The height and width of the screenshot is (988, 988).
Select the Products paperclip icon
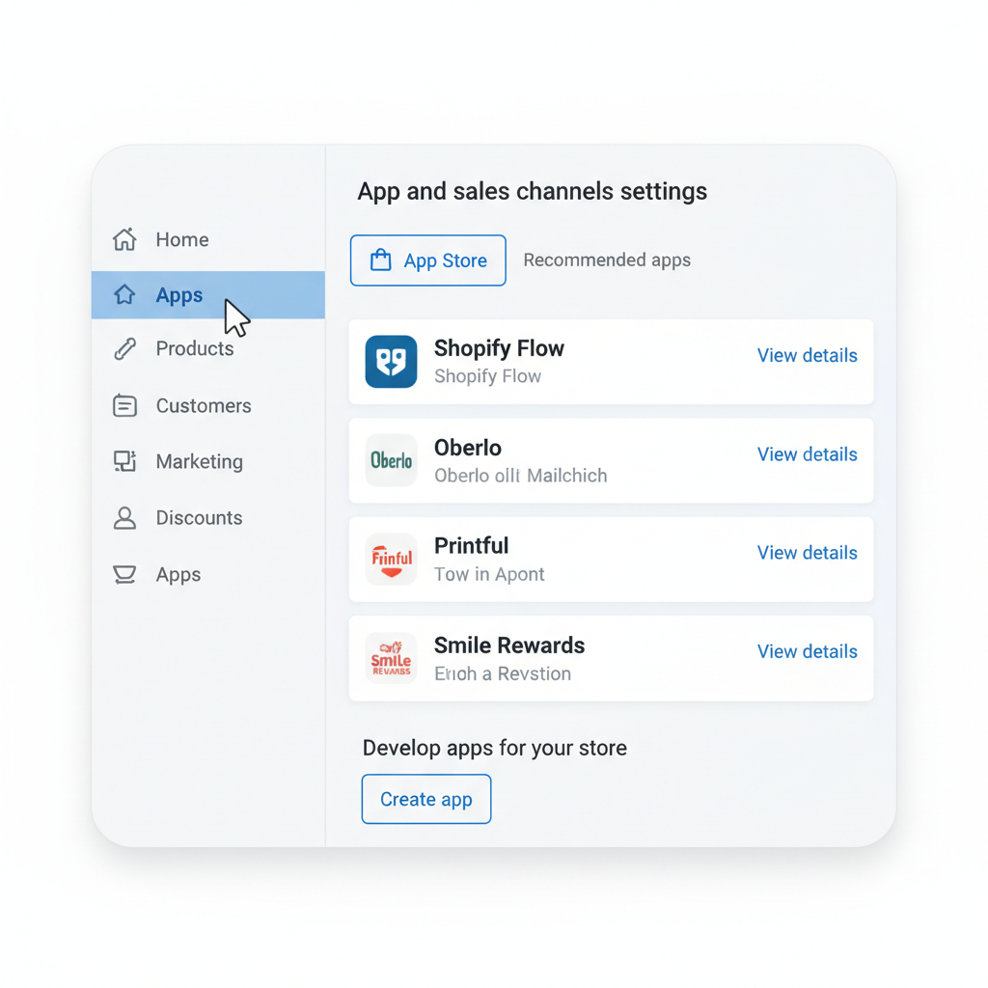click(124, 348)
